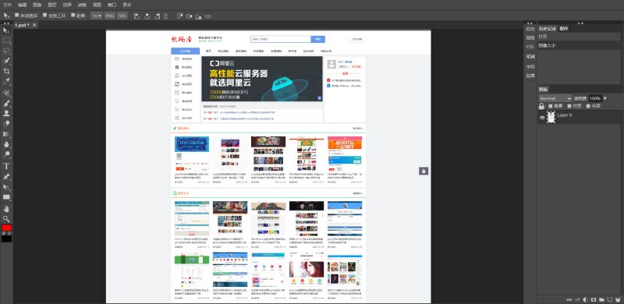624x304 pixels.
Task: Enable the auto-select checkbox in options bar
Action: [x=16, y=15]
